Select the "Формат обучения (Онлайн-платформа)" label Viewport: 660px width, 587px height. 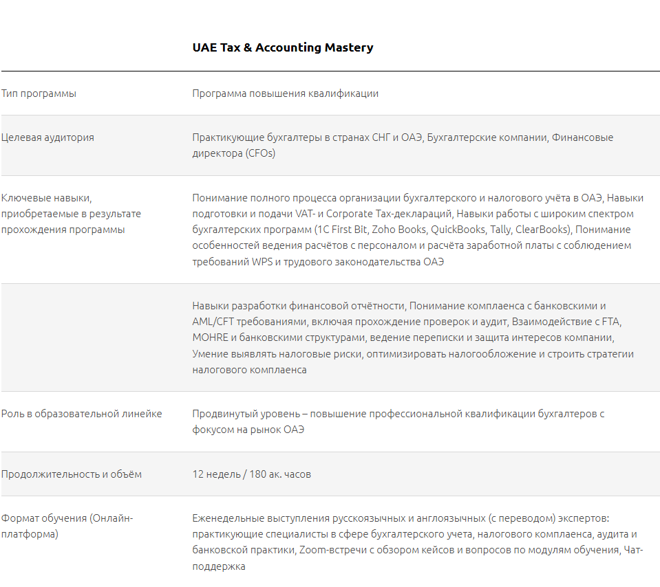point(67,526)
